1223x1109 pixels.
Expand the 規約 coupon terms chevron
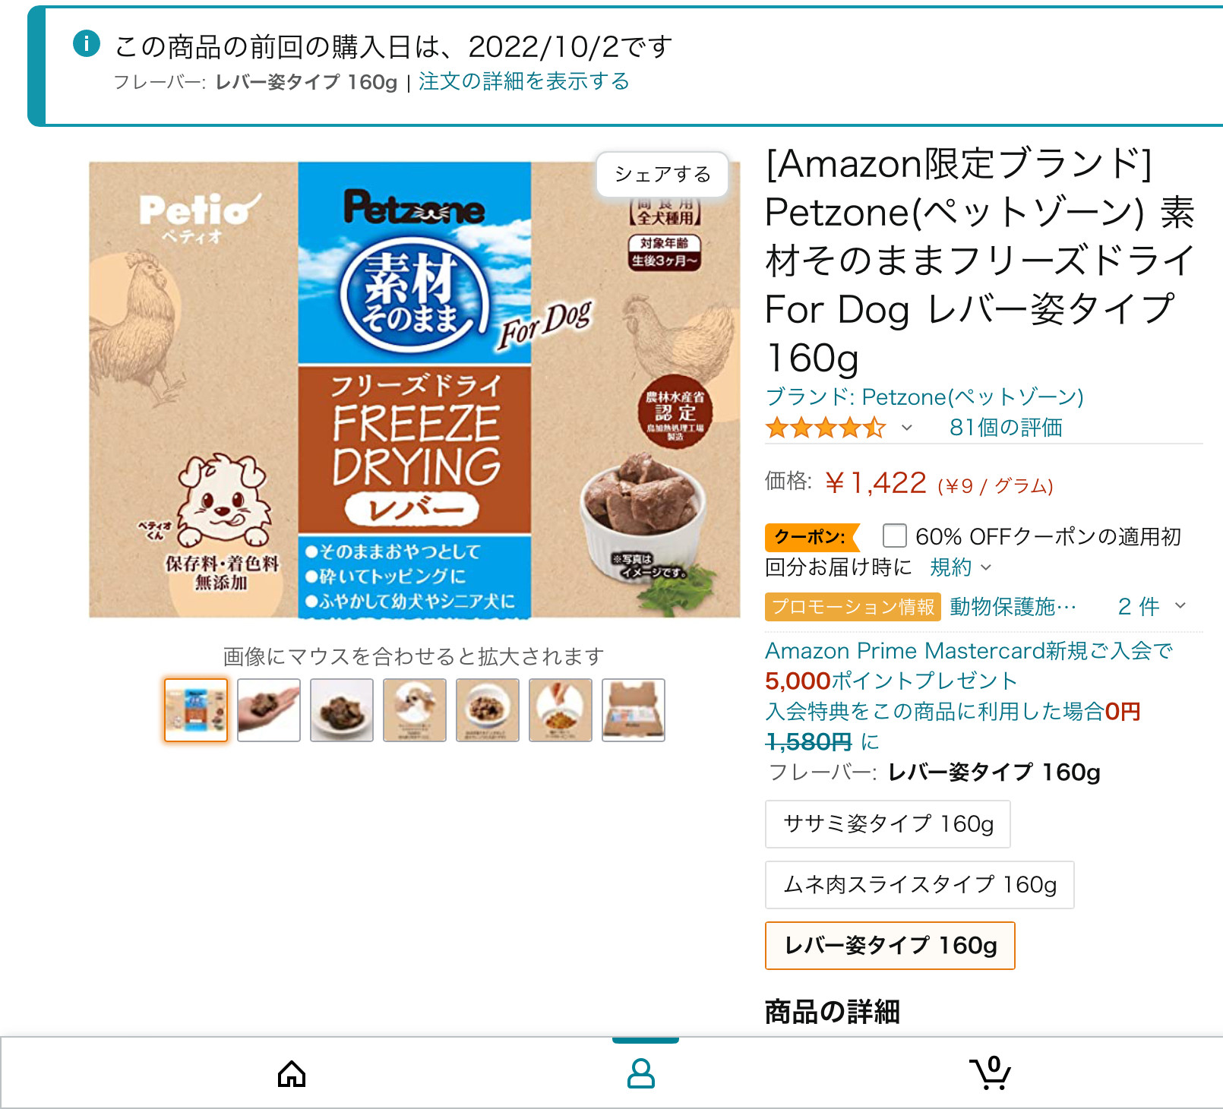pos(986,567)
